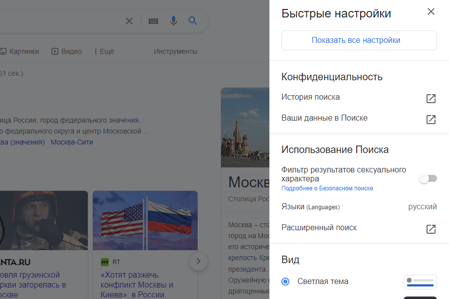Select the Светлая тема radio button

(x=285, y=282)
